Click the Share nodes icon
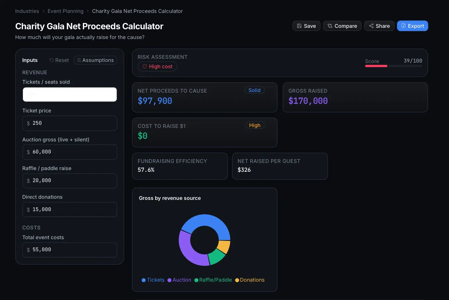 (x=371, y=26)
